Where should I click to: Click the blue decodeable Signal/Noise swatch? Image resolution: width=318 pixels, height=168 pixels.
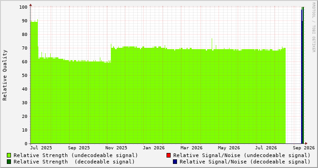point(175,162)
